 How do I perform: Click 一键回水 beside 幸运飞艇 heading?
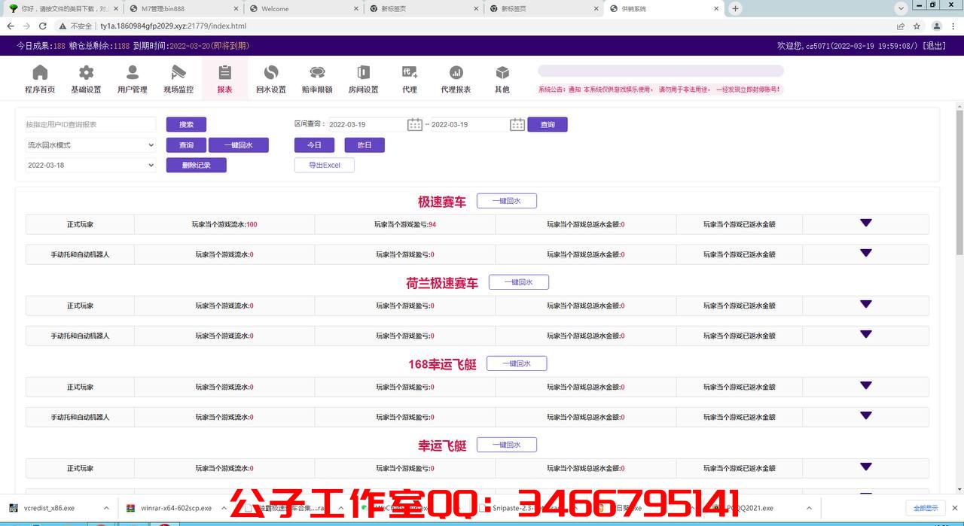coord(507,445)
